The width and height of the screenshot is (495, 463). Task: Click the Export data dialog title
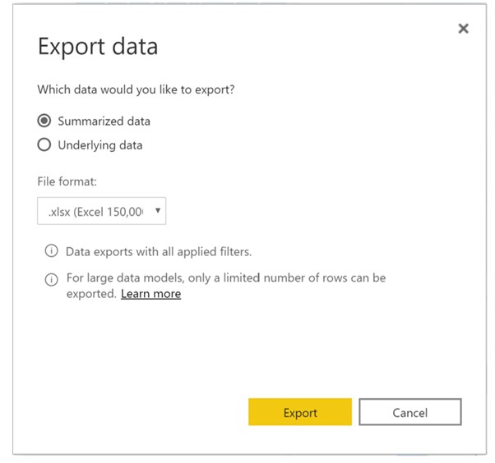[x=98, y=46]
